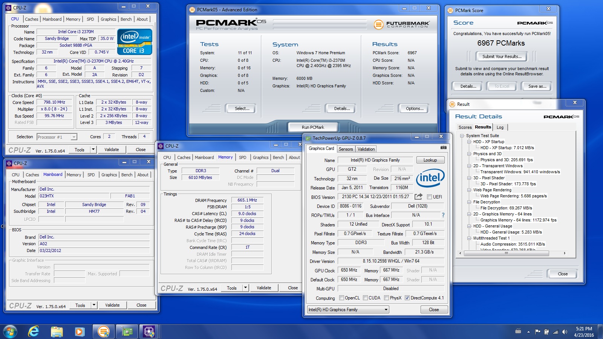Open Tools dropdown arrow in CPU-Z CPU-tab window
Viewport: 603px width, 339px height.
pos(93,150)
